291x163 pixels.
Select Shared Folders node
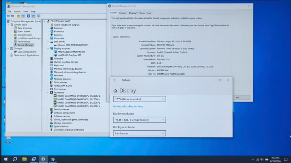(x=25, y=35)
